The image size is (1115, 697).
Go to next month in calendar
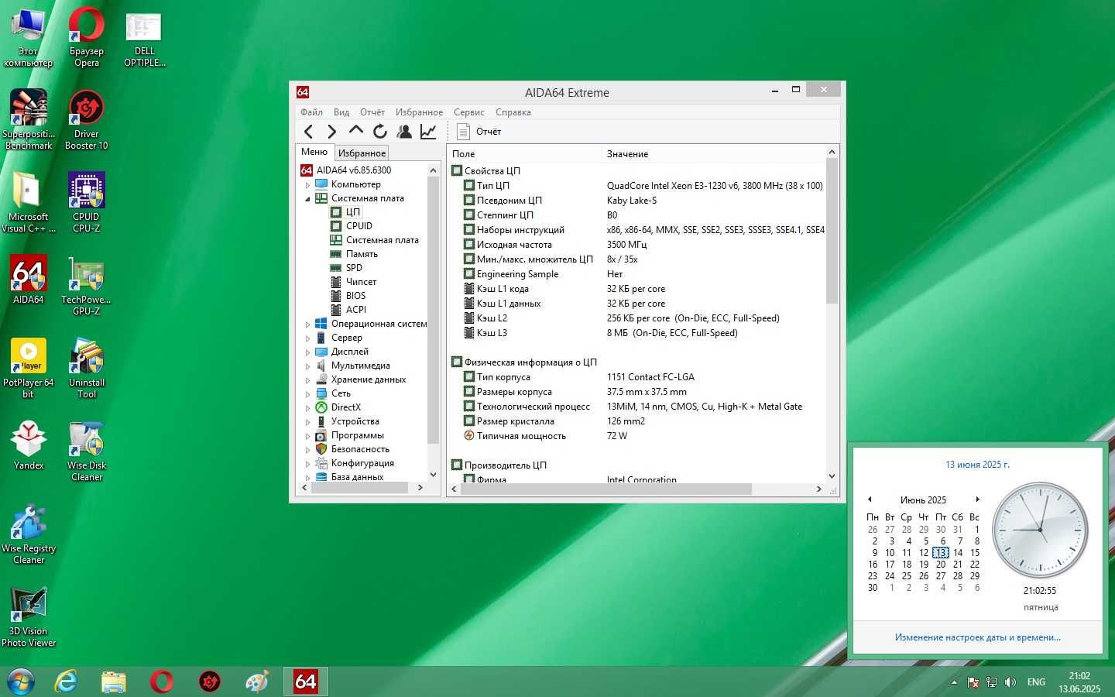pos(978,500)
